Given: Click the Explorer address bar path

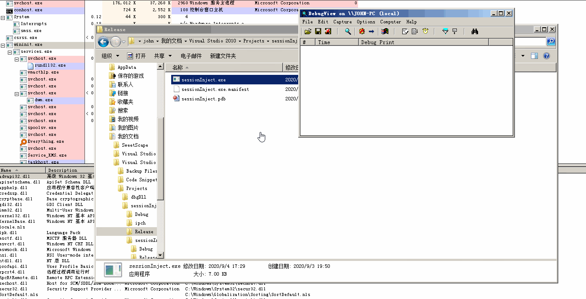Looking at the screenshot, I should coord(213,41).
